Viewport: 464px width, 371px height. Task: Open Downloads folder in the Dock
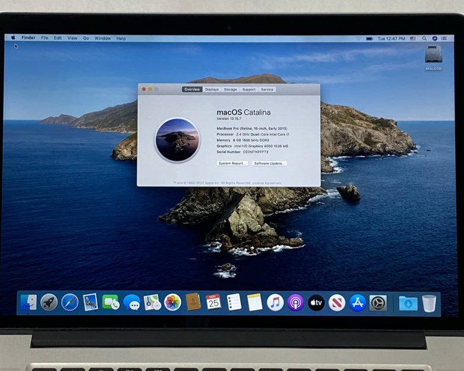pyautogui.click(x=408, y=303)
